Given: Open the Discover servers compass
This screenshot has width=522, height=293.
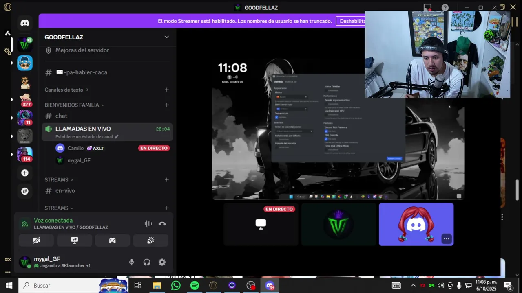Looking at the screenshot, I should (25, 191).
